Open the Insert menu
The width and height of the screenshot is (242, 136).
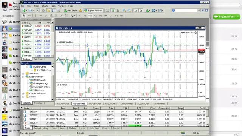click(37, 6)
